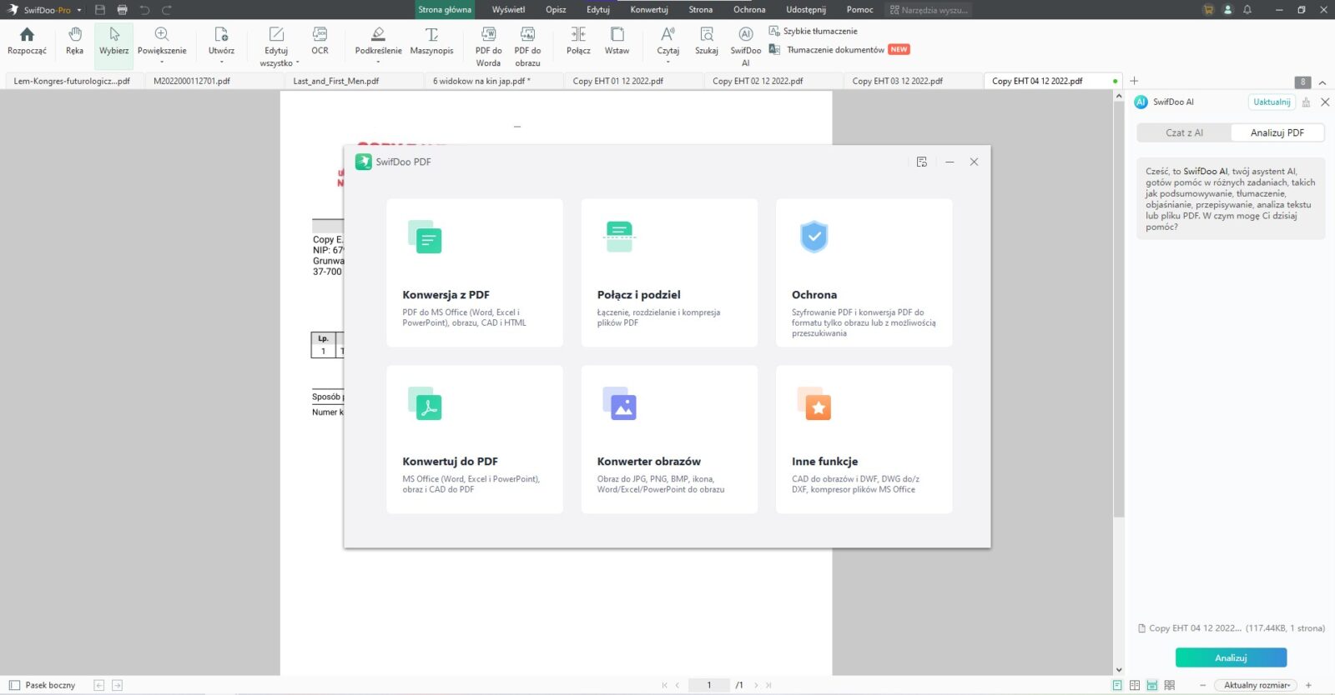Click the undo arrow in title bar

click(x=144, y=10)
